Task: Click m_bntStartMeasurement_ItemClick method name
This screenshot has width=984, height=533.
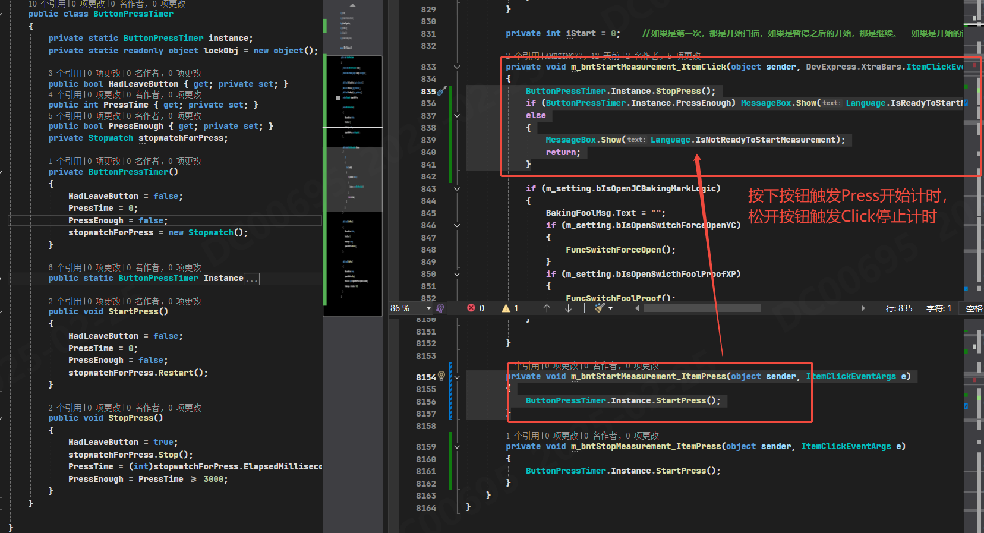Action: (649, 67)
